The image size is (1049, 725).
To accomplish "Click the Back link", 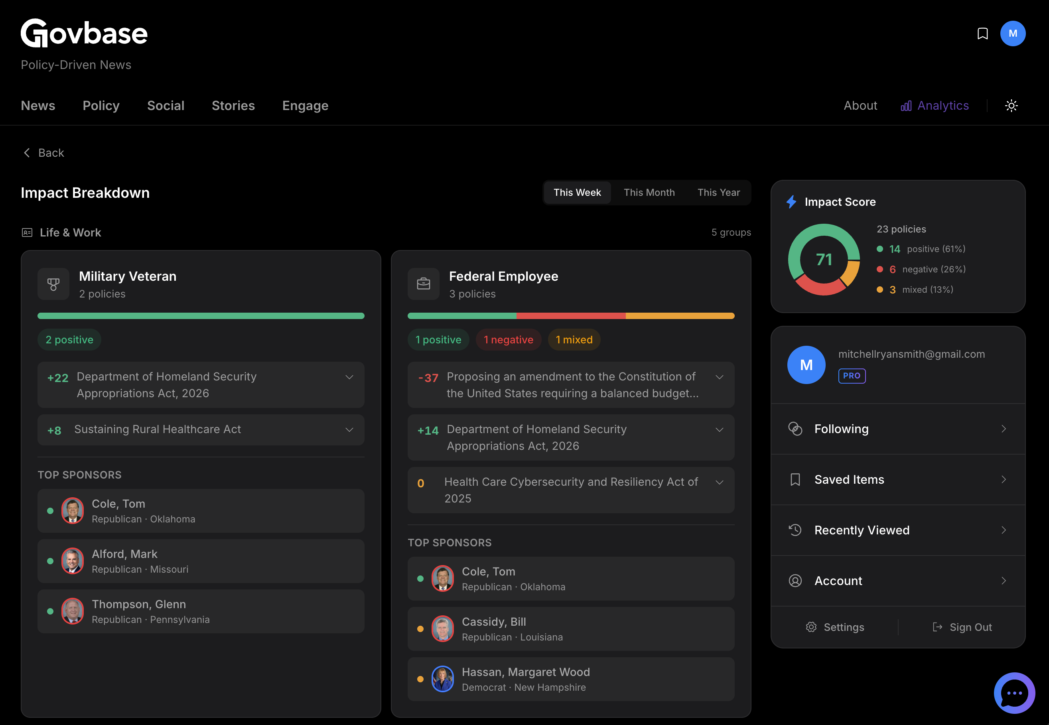I will click(x=43, y=153).
